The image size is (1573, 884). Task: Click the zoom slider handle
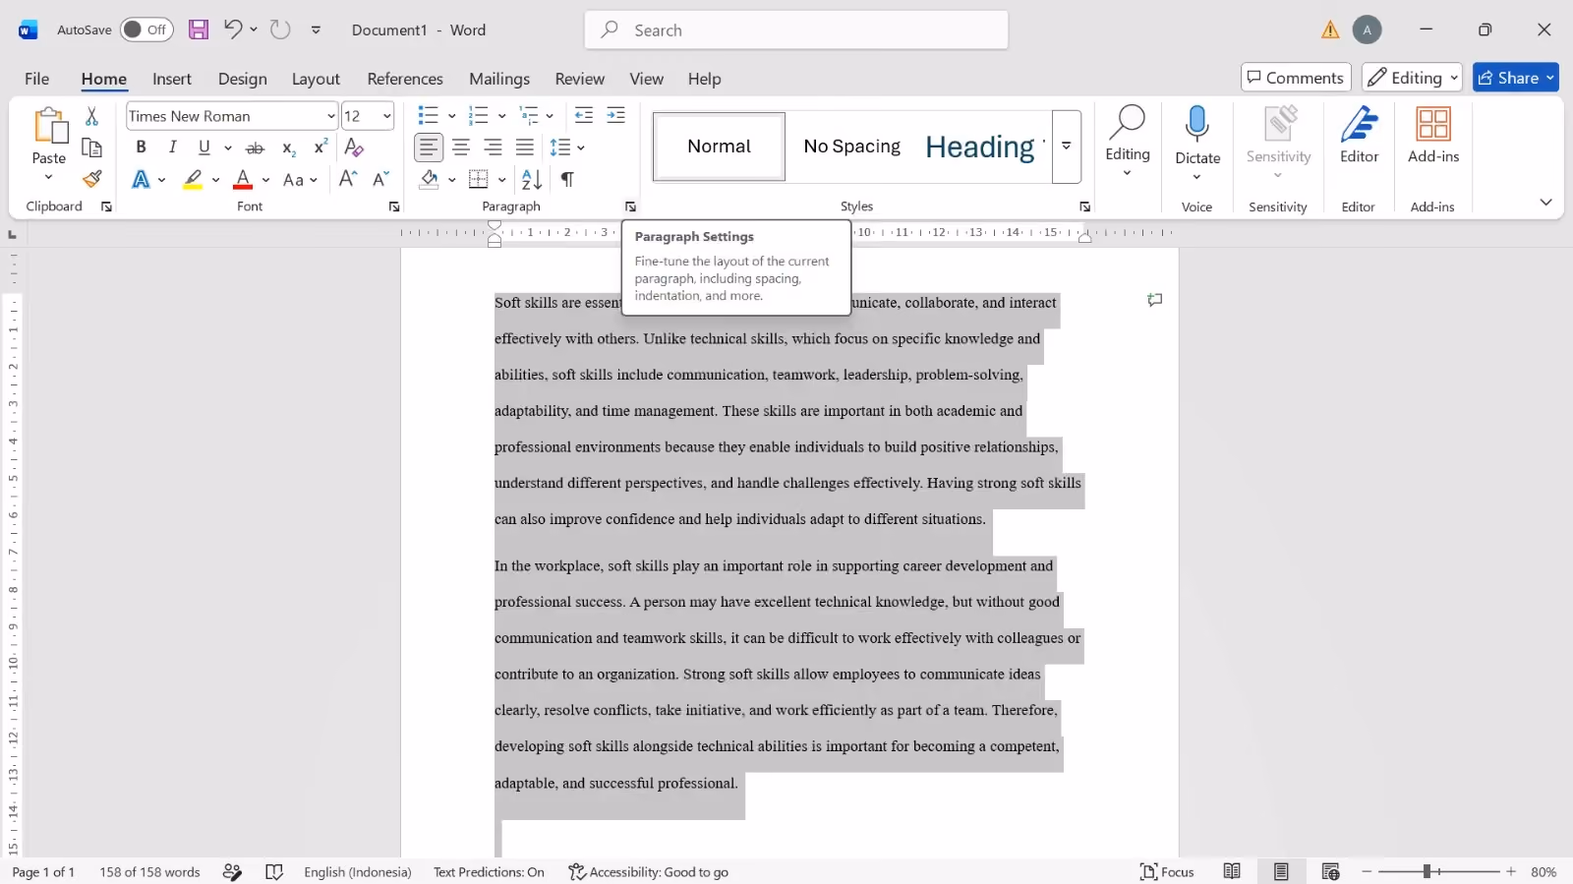[1427, 871]
